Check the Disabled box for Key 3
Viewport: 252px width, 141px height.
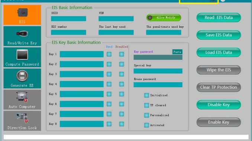pyautogui.click(x=122, y=74)
